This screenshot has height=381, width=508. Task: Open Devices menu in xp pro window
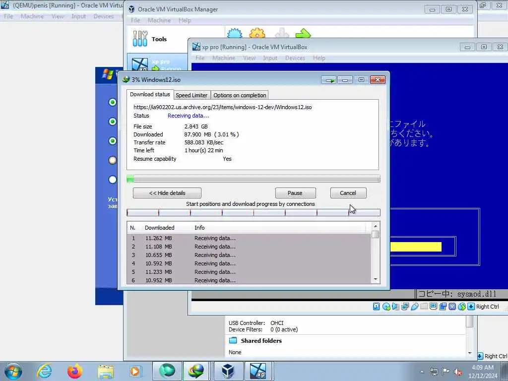tap(295, 58)
